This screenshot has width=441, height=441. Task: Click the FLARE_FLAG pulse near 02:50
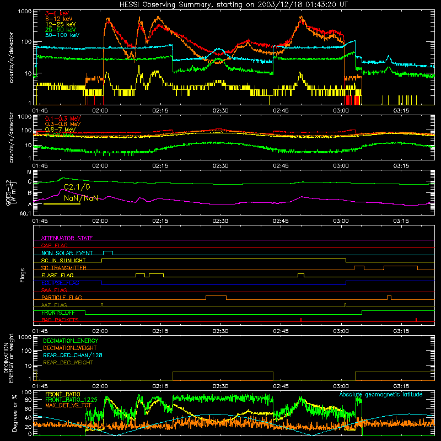[x=301, y=275]
